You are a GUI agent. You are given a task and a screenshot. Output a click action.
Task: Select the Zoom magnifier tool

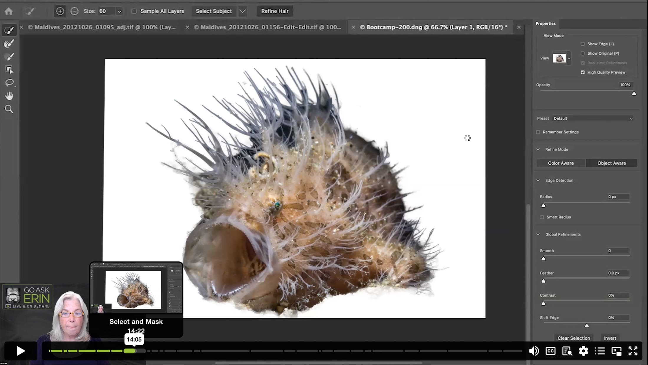(x=9, y=109)
